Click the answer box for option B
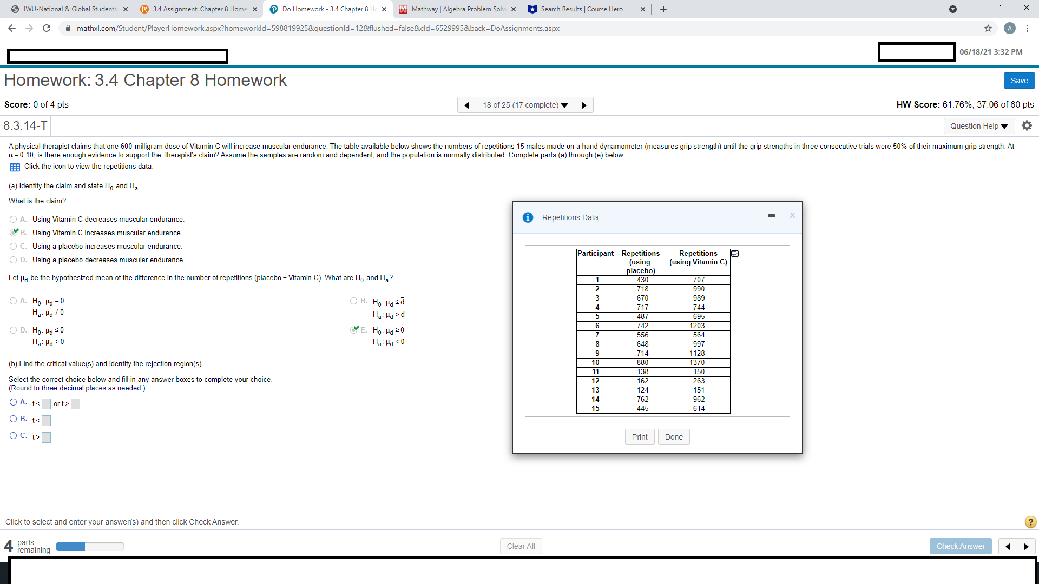The width and height of the screenshot is (1039, 584). pyautogui.click(x=47, y=421)
